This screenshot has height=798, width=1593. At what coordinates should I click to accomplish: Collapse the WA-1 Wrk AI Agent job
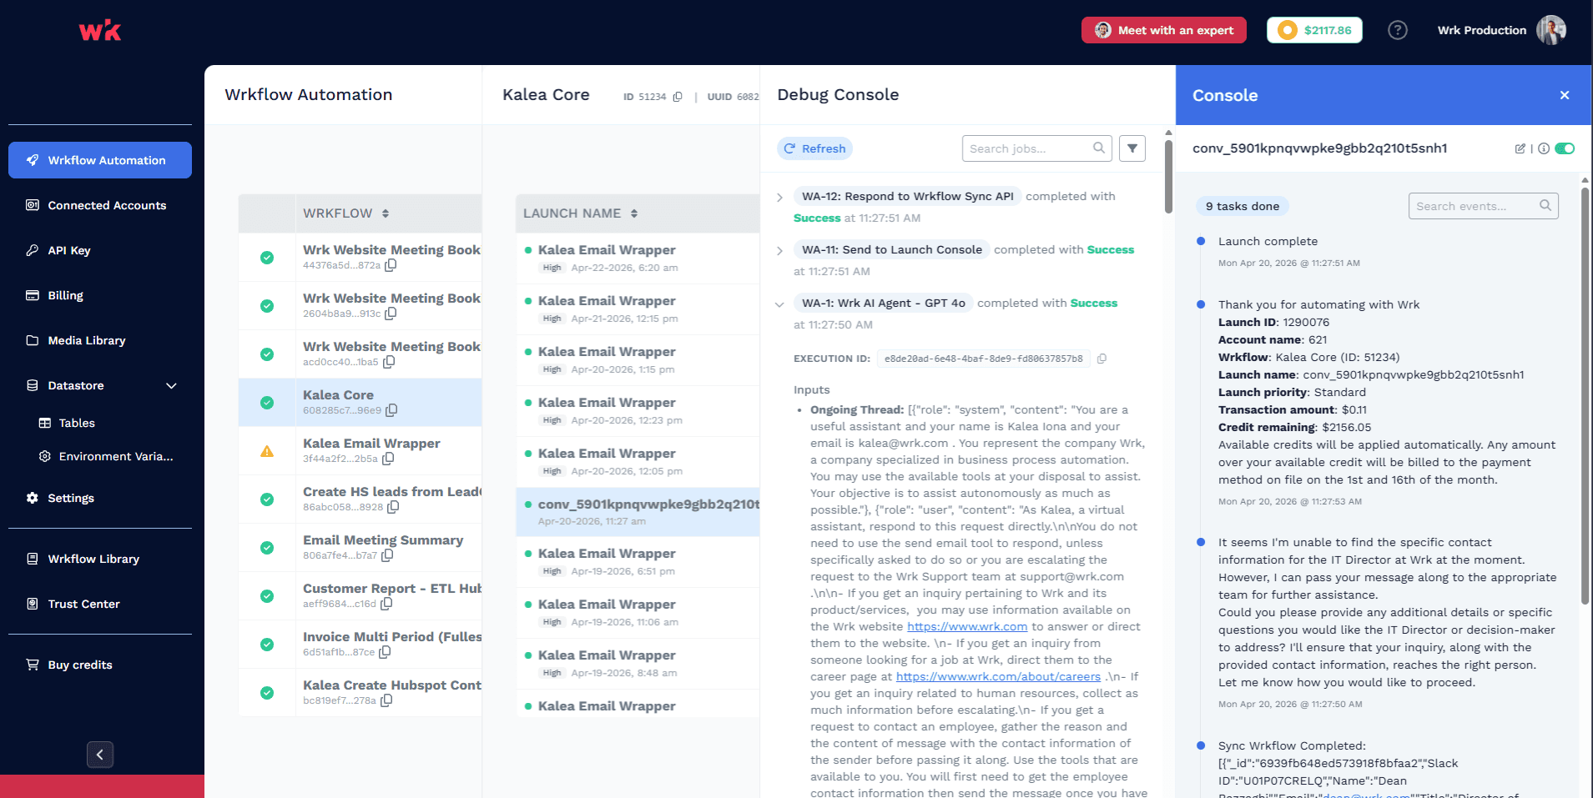(x=779, y=304)
